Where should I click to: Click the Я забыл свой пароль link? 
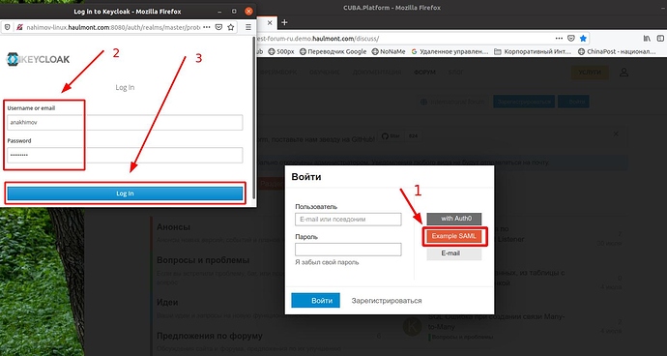[327, 262]
